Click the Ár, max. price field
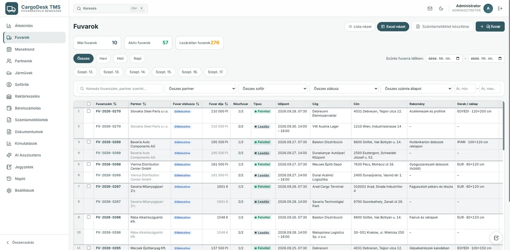Screen dimensions: 510x250 click(x=490, y=89)
